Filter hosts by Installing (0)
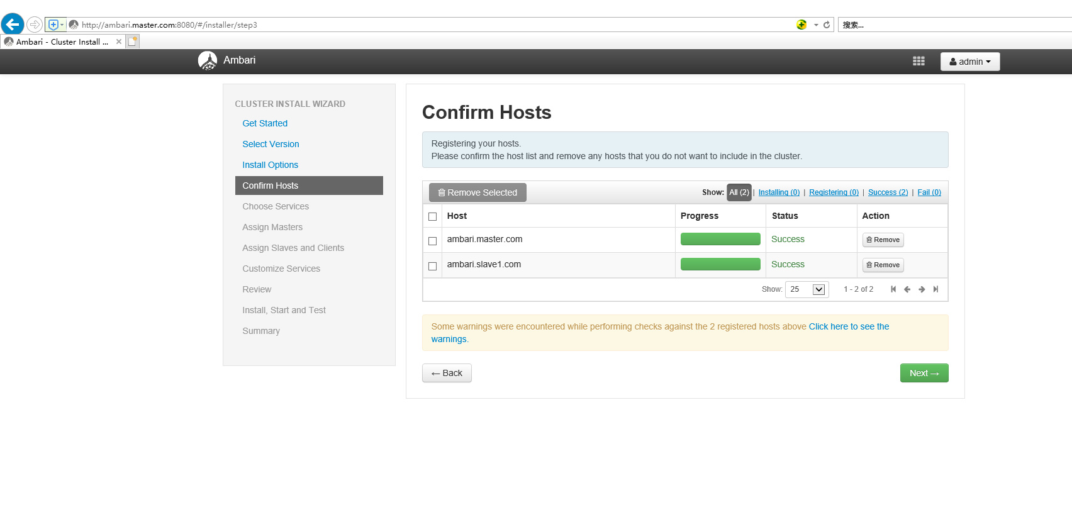Viewport: 1072px width, 527px height. click(x=779, y=192)
